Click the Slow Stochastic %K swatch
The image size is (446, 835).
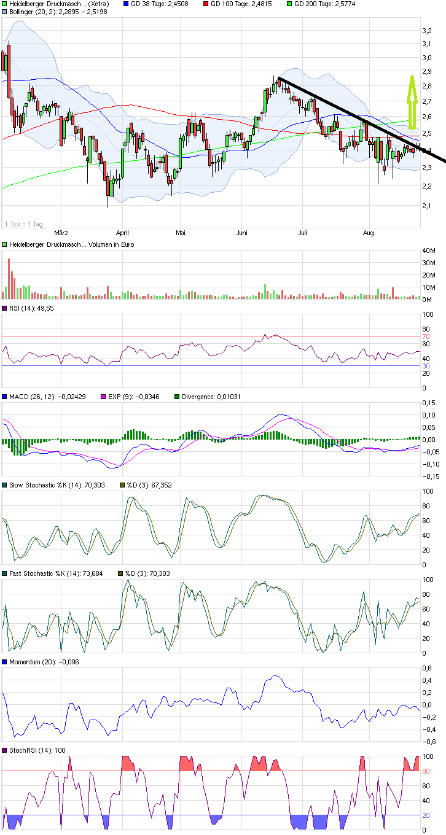pos(5,485)
